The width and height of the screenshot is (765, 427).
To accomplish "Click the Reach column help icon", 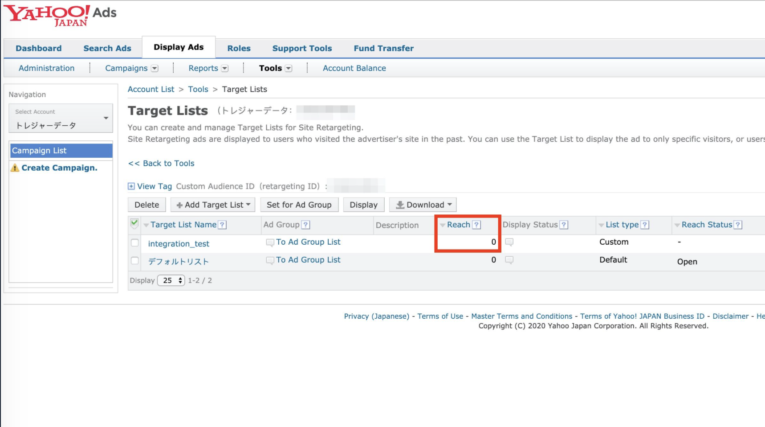I will click(x=476, y=225).
